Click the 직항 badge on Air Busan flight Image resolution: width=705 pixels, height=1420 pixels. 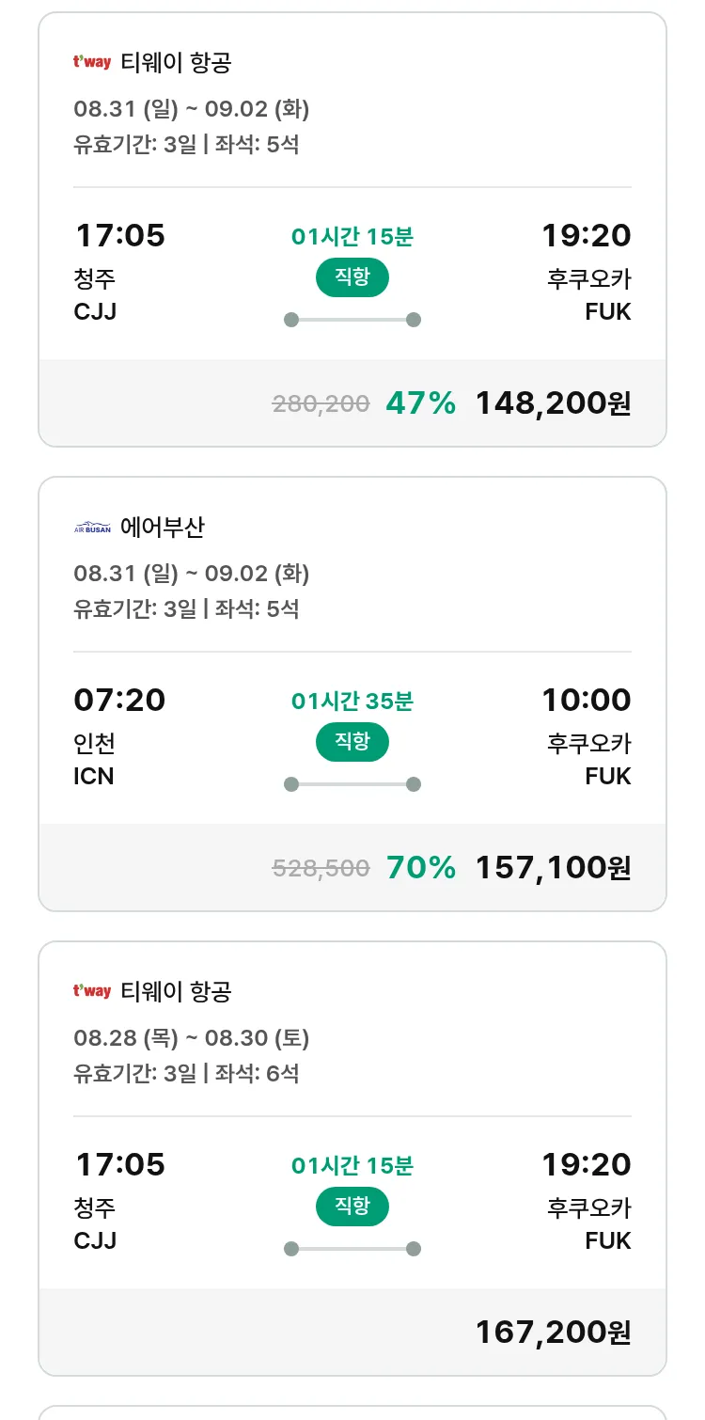[352, 742]
